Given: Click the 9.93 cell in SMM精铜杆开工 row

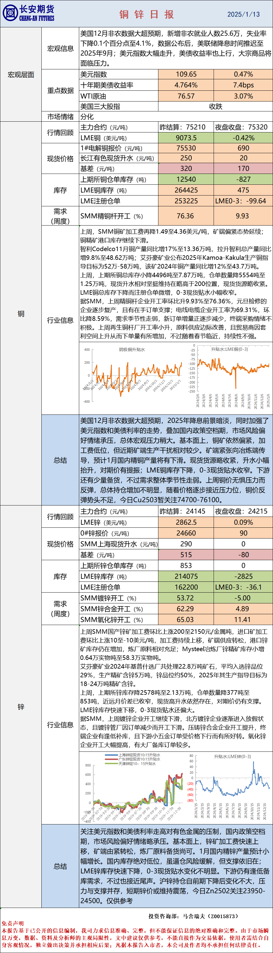Looking at the screenshot, I should [243, 216].
